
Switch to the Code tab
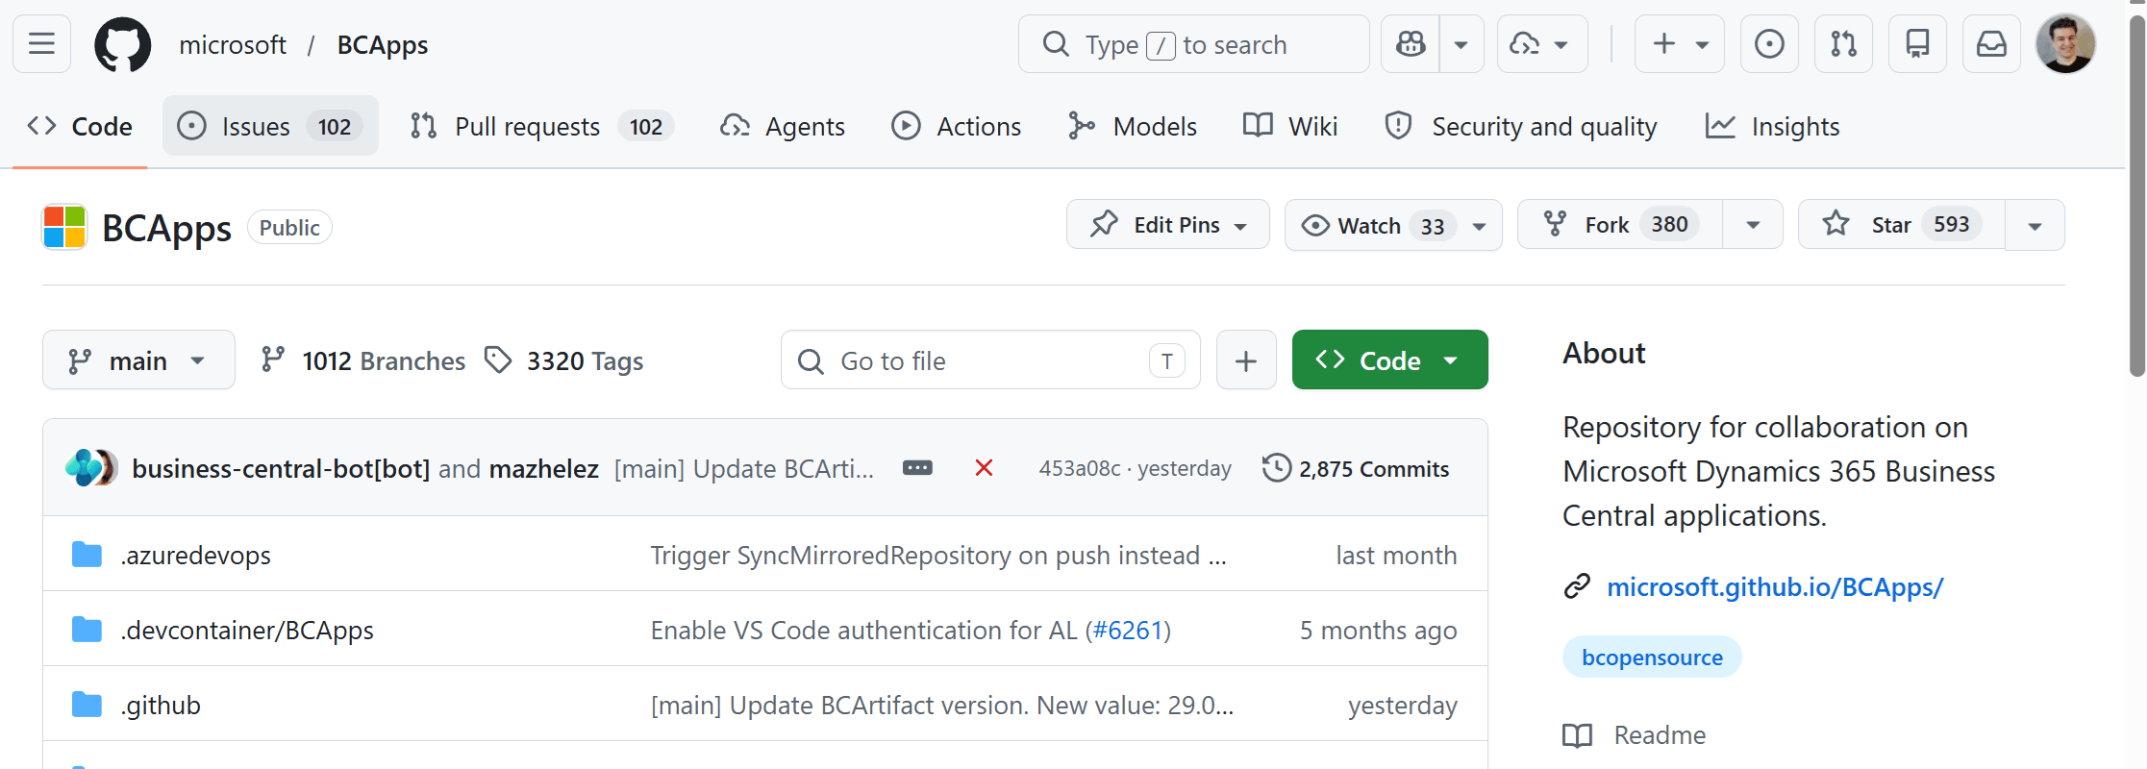coord(80,126)
